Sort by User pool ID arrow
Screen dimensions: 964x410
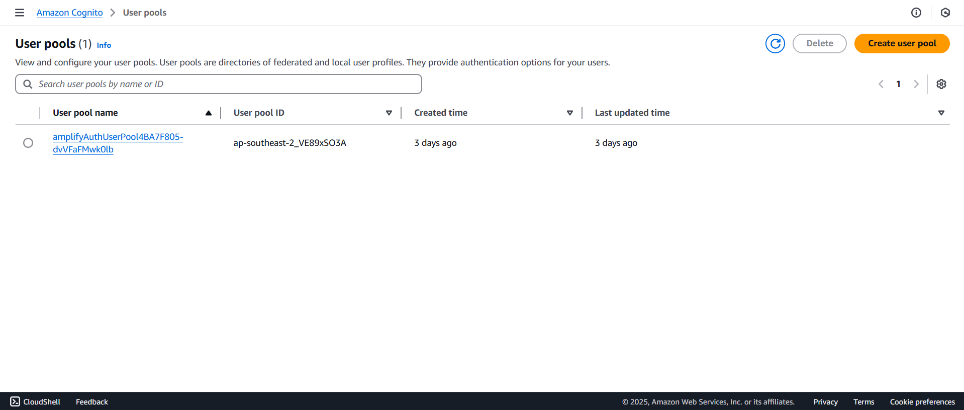[x=389, y=113]
